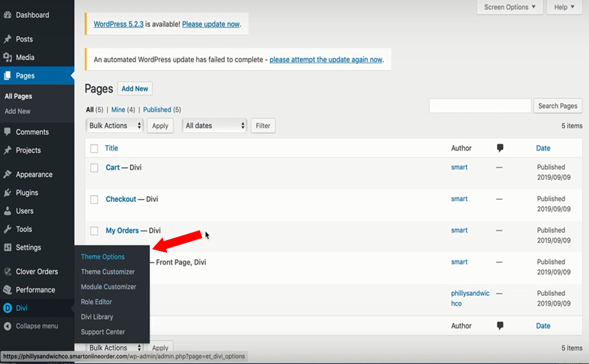This screenshot has width=589, height=364.
Task: Click the bottom Apply button
Action: coord(160,348)
